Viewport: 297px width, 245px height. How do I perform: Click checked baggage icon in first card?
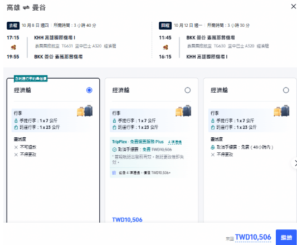click(16, 127)
